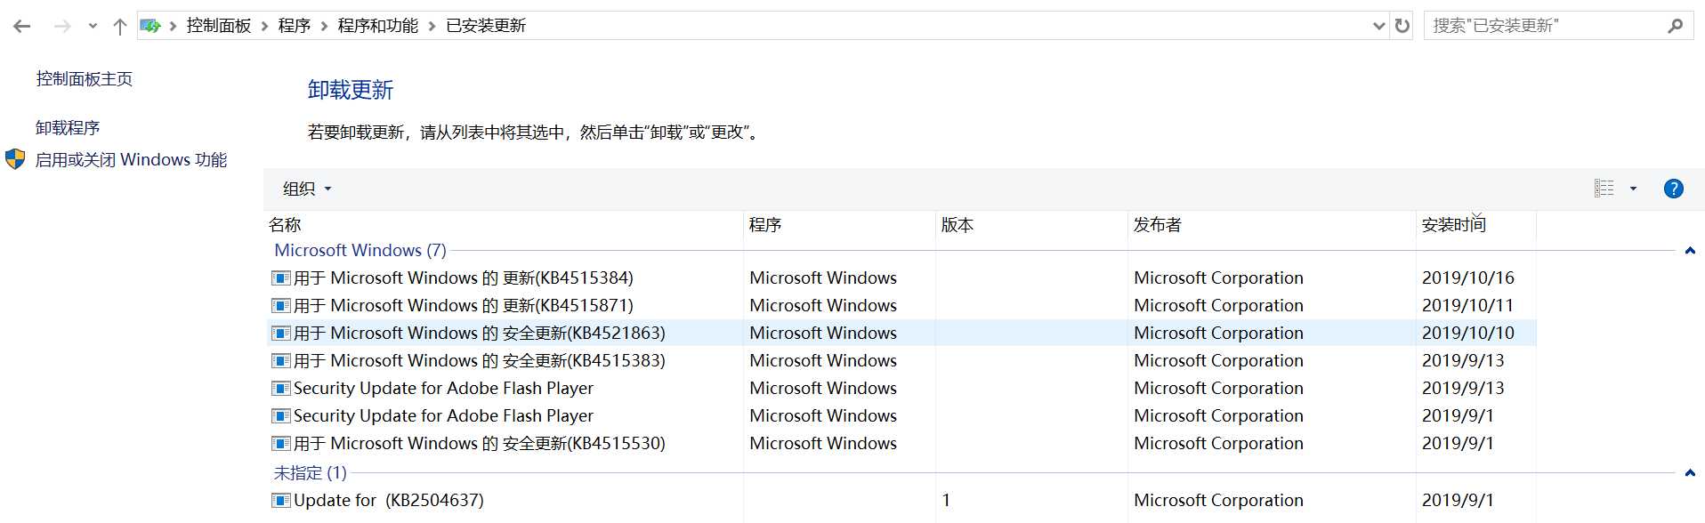Click the shield icon beside Windows 功能
The image size is (1705, 523).
15,159
